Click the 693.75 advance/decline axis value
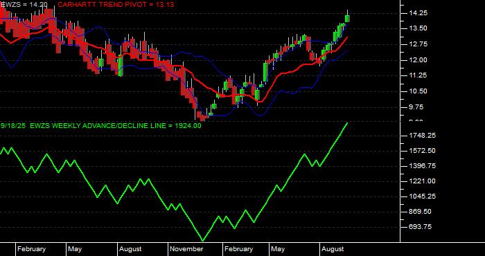Screen dimensions: 485x256 (421, 227)
